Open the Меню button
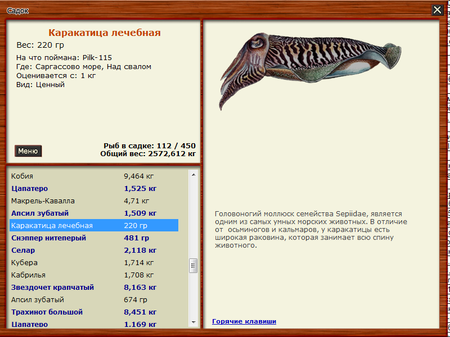This screenshot has height=337, width=450. (x=28, y=151)
